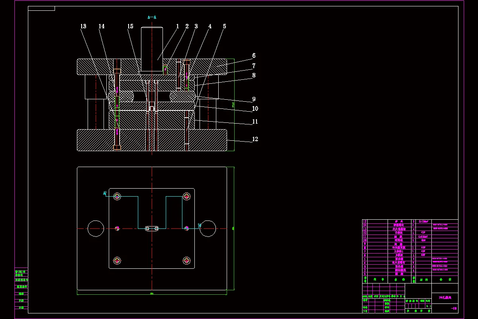Click 45# material in parts list row 12

423,232
